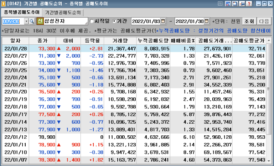Viewport: 274px width, 166px height.
Task: Click the stock search magnifier icon
Action: click(x=32, y=21)
